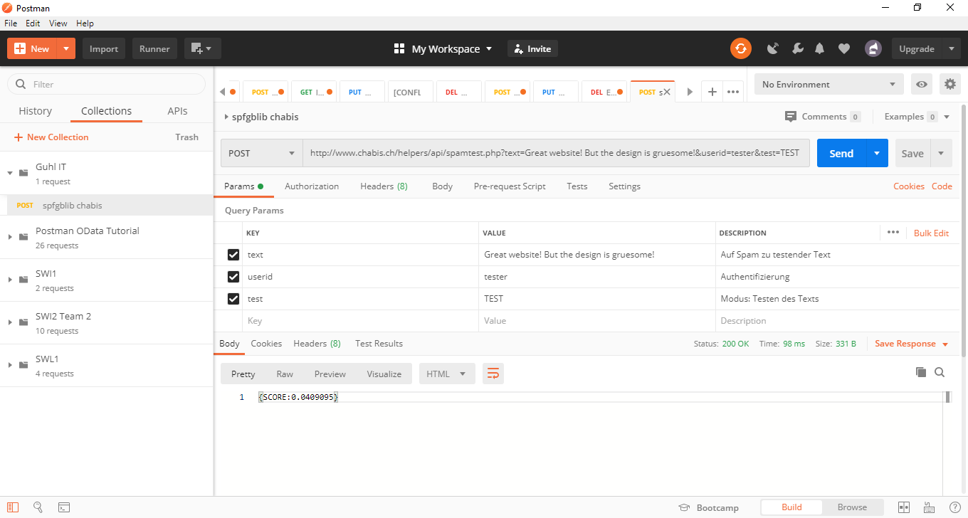Switch to the APIs sidebar tab
The width and height of the screenshot is (968, 518).
coord(177,111)
